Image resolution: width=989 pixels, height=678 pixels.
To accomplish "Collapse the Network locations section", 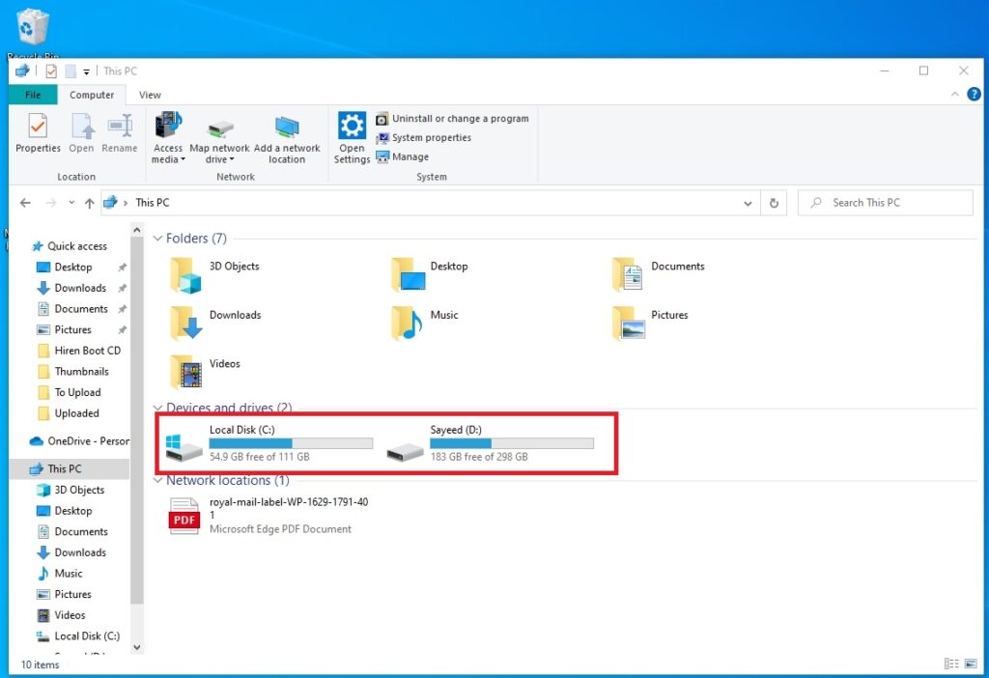I will (x=158, y=480).
